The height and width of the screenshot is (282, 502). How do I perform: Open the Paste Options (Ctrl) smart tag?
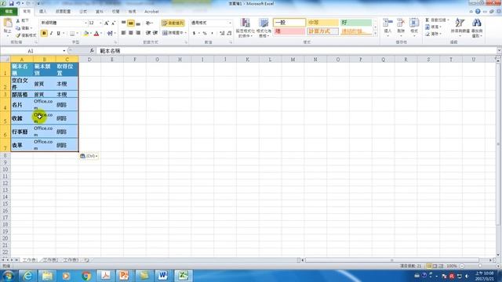pyautogui.click(x=89, y=156)
